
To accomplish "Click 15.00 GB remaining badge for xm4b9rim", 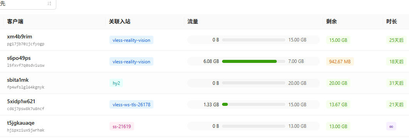I will (338, 40).
